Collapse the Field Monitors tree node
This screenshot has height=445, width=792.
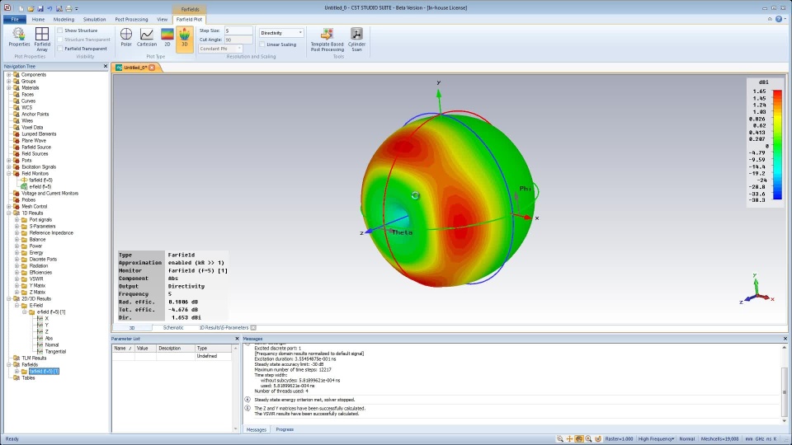click(8, 174)
